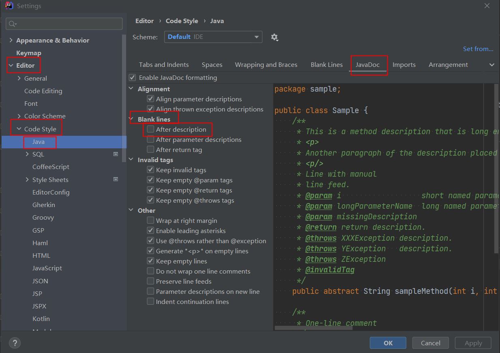Collapse the Blank lines section
Image resolution: width=500 pixels, height=353 pixels.
(x=131, y=119)
